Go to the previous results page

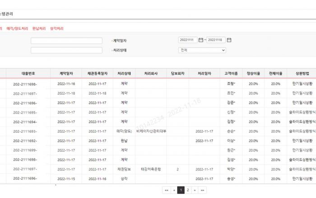pyautogui.click(x=174, y=190)
